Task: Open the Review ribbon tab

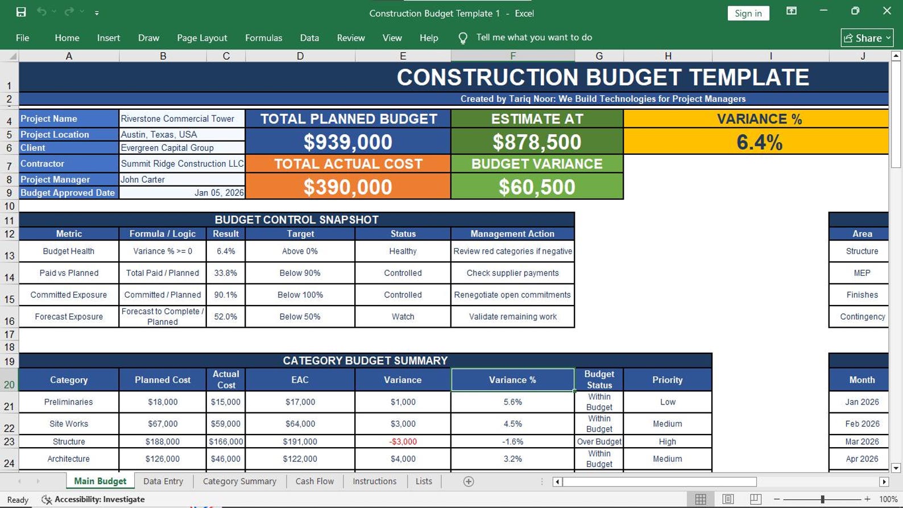Action: pyautogui.click(x=351, y=38)
